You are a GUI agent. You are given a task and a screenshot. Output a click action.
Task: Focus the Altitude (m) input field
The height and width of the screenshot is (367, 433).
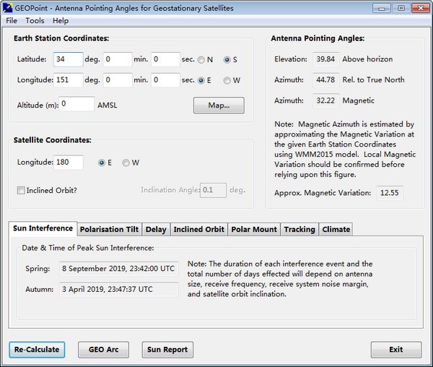pos(77,104)
